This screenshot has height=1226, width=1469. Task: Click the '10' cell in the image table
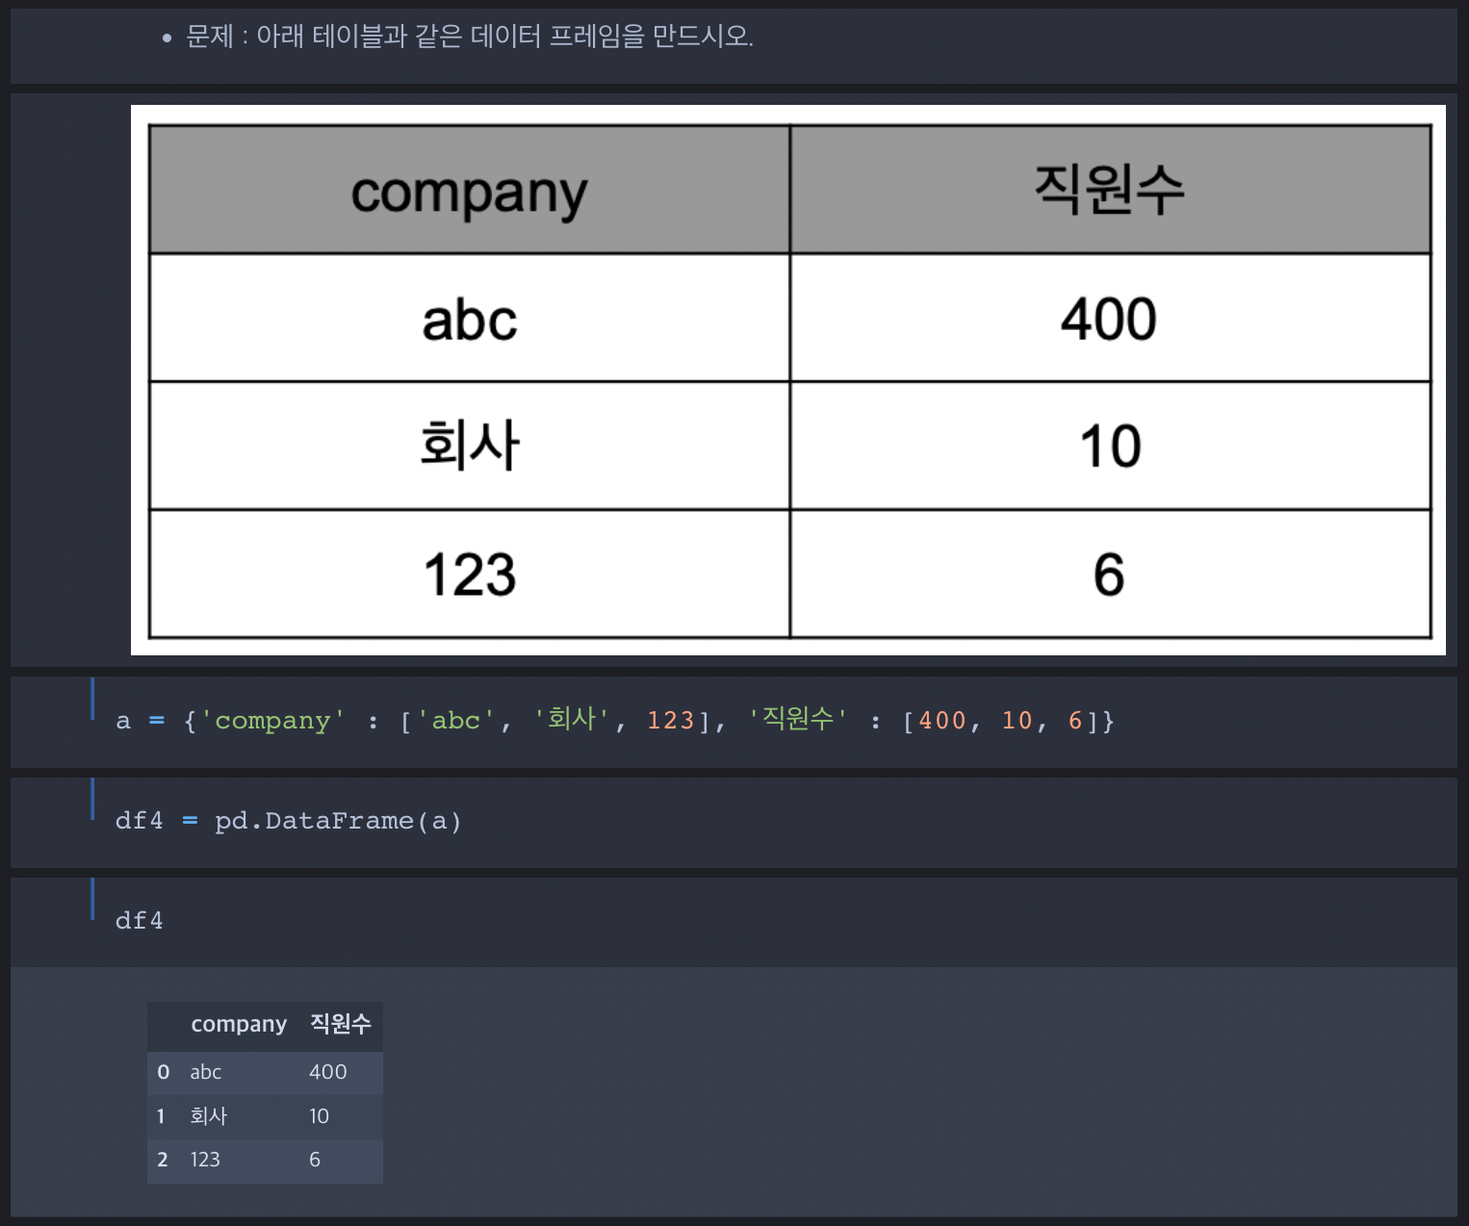pyautogui.click(x=1110, y=446)
